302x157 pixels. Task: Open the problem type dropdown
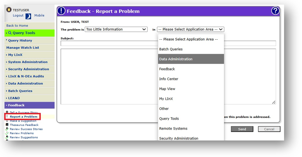coord(116,29)
